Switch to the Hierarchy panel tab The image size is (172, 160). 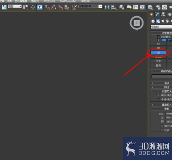[x=163, y=14]
